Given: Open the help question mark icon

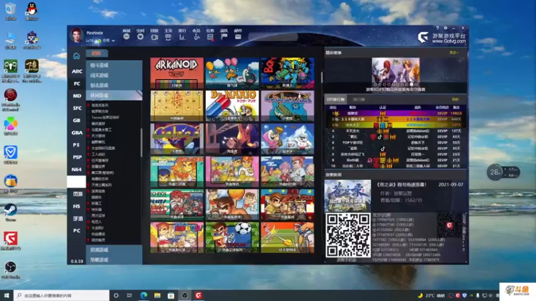Looking at the screenshot, I should tap(438, 28).
